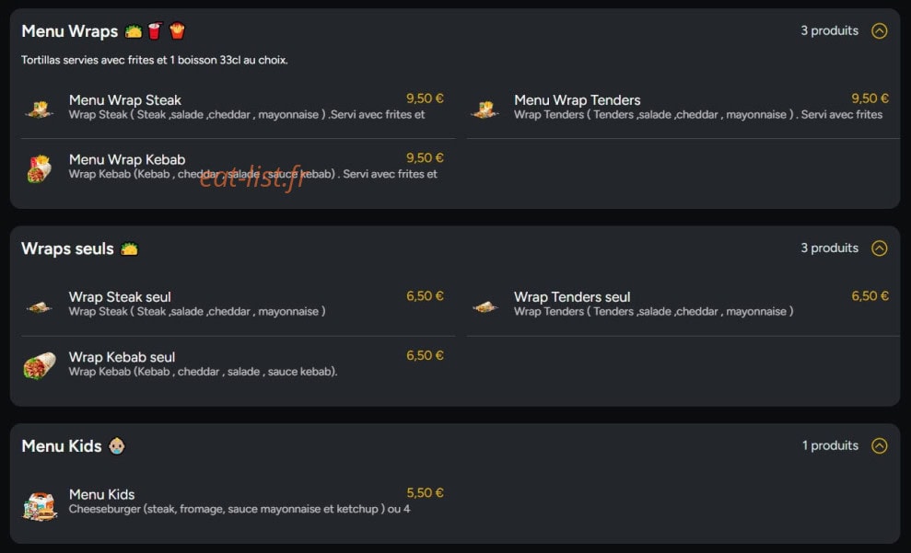Open the Menu Wrap Tenders item
911x553 pixels.
point(683,108)
